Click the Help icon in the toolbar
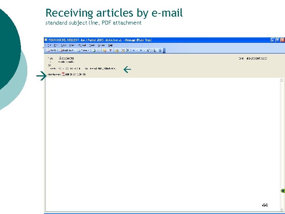Screen dimensions: 285x214 pyautogui.click(x=160, y=50)
